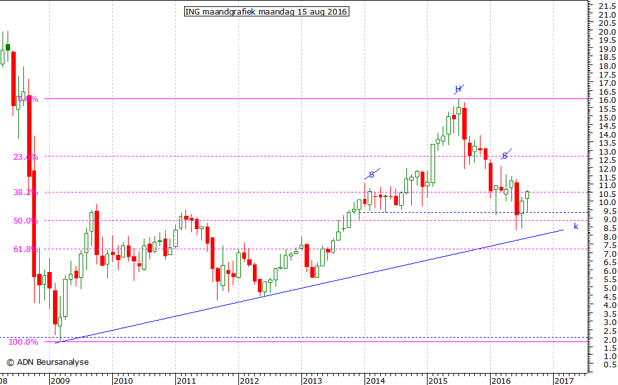Select the '61.8%' Fibonacci level label

[x=26, y=249]
